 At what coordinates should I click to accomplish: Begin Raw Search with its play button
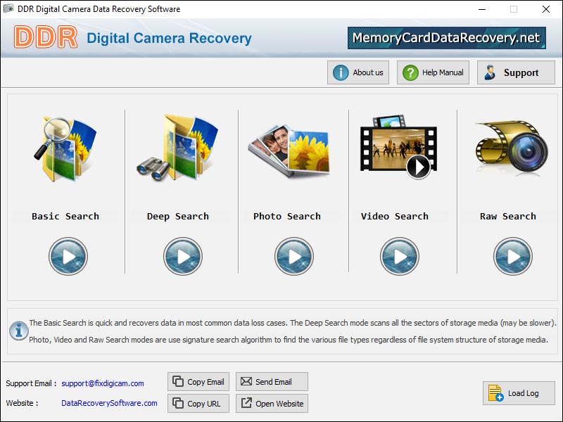pos(512,256)
